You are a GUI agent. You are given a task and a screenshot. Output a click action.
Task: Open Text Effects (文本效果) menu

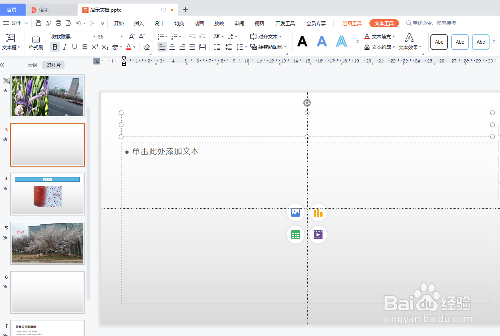click(409, 42)
